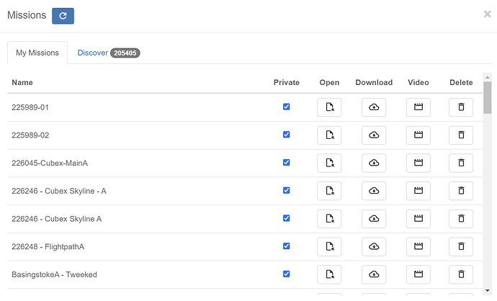Image resolution: width=497 pixels, height=301 pixels.
Task: Click the Name column header
Action: (x=22, y=82)
